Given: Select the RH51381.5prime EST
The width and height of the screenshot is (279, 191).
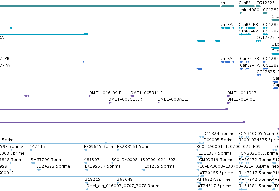Looking at the screenshot, I should pyautogui.click(x=243, y=189).
